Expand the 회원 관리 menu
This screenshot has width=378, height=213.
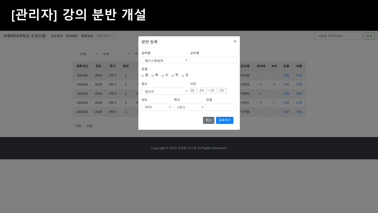tap(104, 36)
